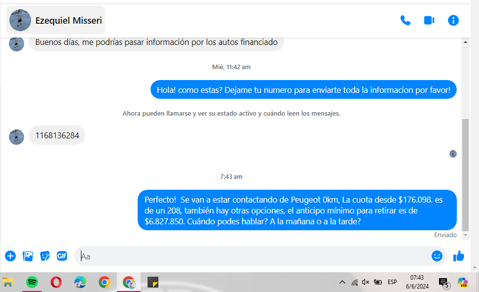Open Microsoft Edge from the taskbar
Screen dimensions: 479x292
point(80,282)
